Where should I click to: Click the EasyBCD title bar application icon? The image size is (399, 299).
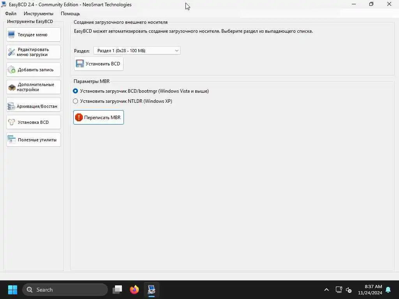[4, 4]
